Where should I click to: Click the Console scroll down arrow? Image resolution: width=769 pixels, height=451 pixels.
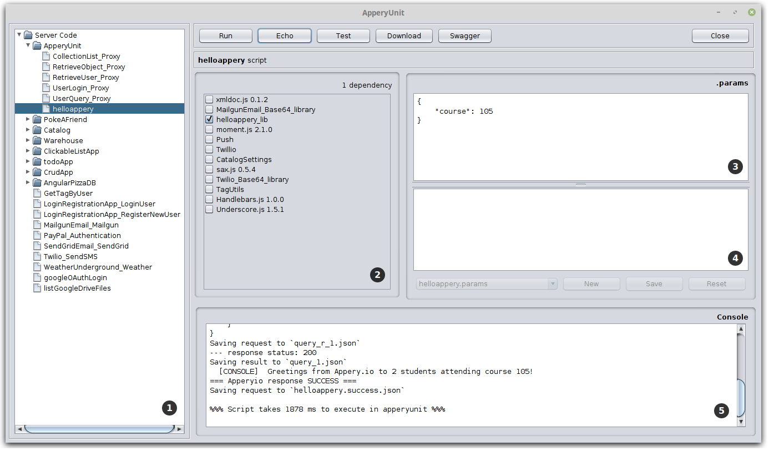click(x=741, y=422)
